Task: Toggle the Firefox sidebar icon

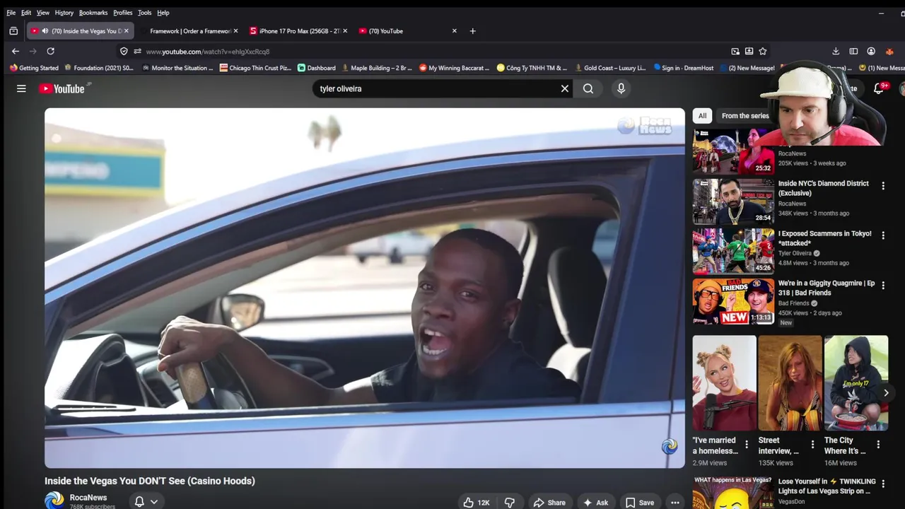Action: [853, 51]
